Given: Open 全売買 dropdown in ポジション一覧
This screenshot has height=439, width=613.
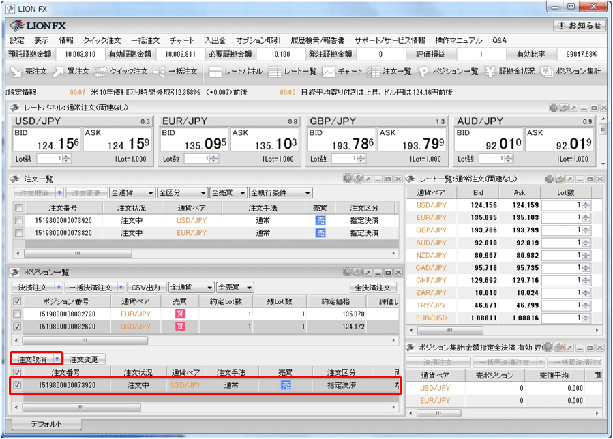Looking at the screenshot, I should [x=235, y=287].
